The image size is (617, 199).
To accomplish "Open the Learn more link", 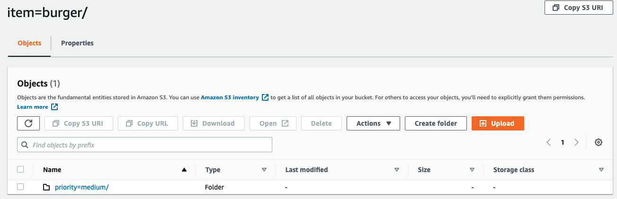I will [x=32, y=107].
